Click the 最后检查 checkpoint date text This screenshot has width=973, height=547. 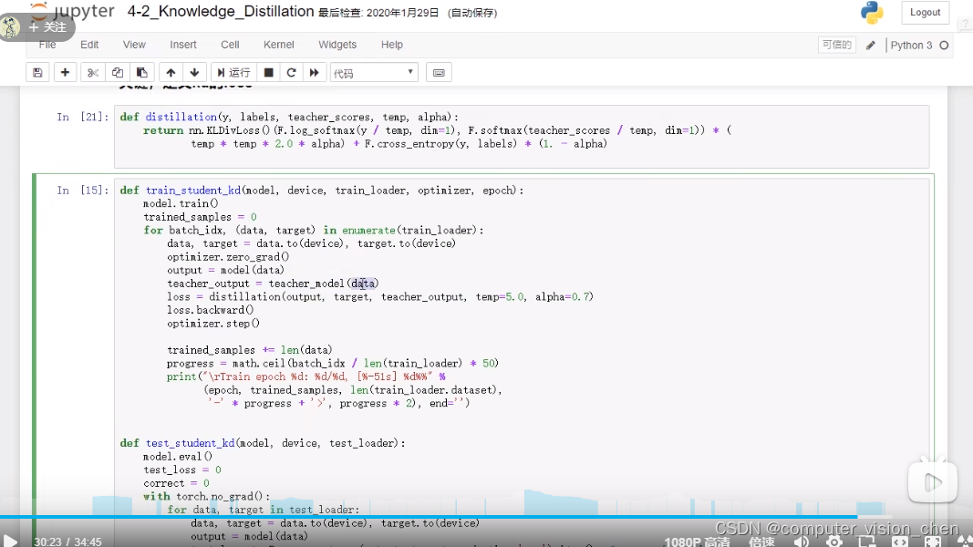[x=378, y=13]
